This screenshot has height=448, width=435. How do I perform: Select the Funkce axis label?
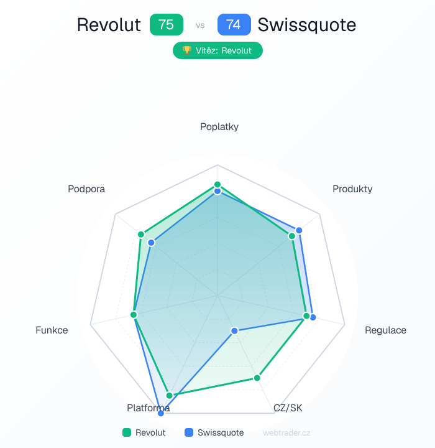coord(52,330)
